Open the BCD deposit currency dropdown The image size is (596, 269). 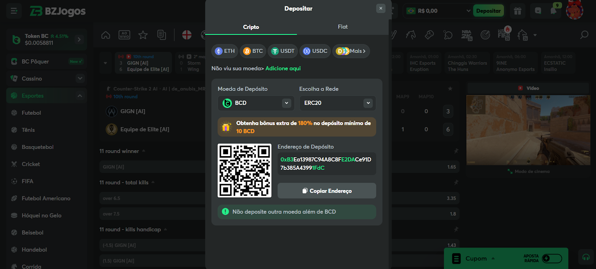click(x=256, y=103)
